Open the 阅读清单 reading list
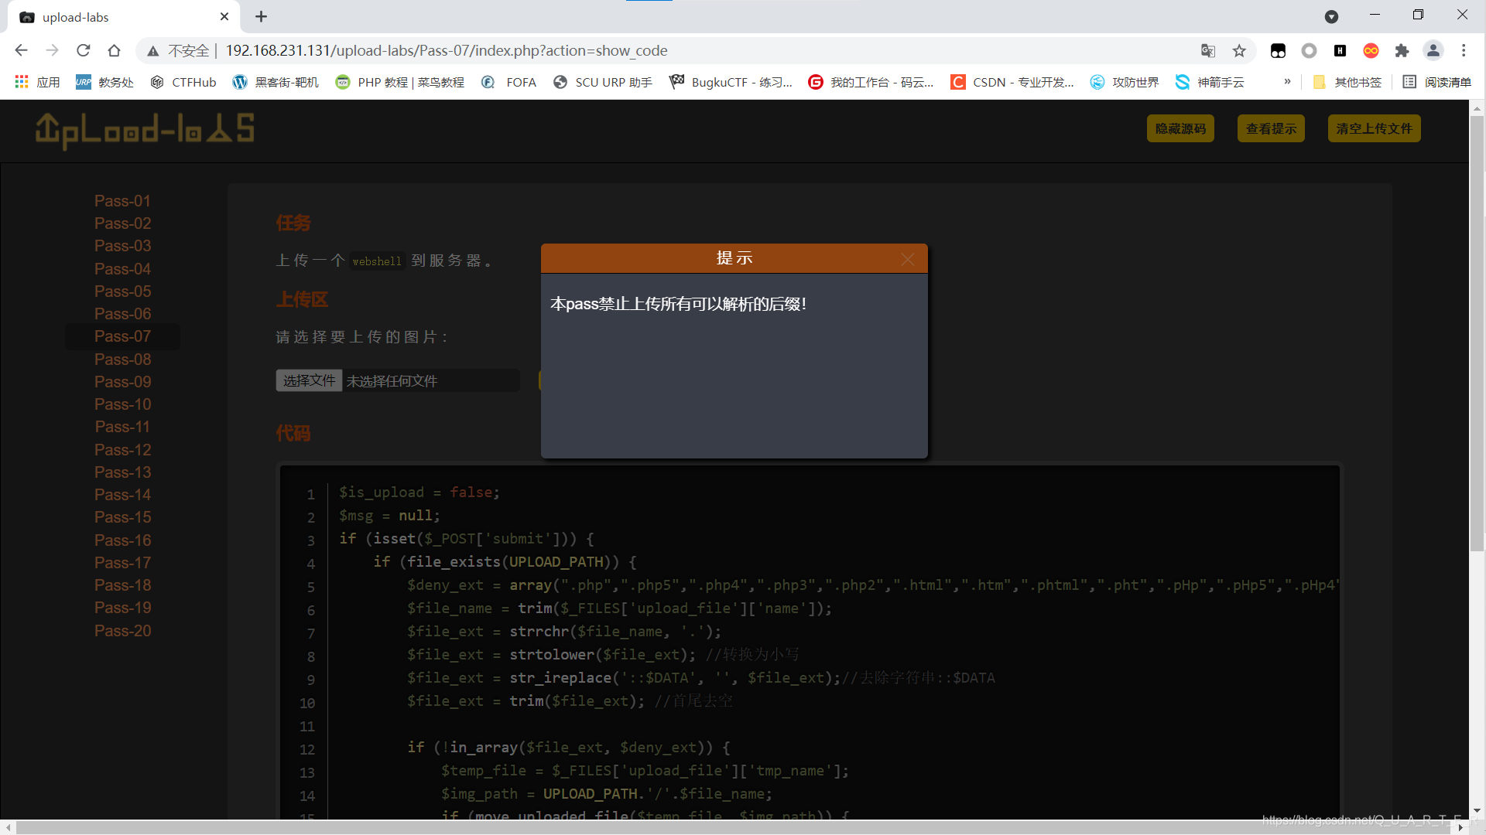Viewport: 1486px width, 835px height. point(1437,82)
